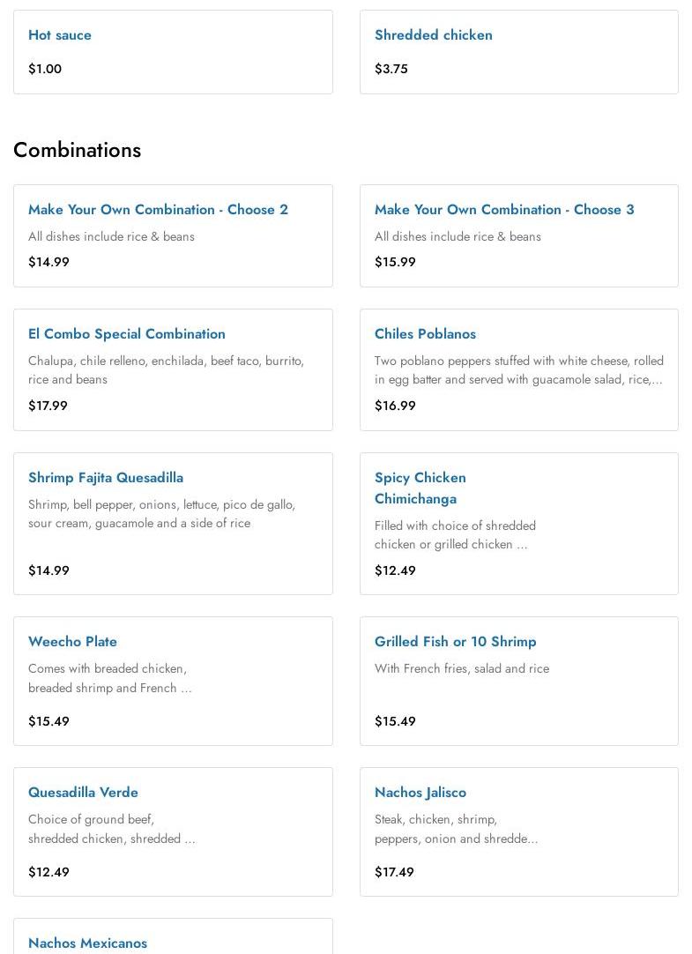The height and width of the screenshot is (954, 692).
Task: Click the $17.99 El Combo price
Action: coord(48,406)
